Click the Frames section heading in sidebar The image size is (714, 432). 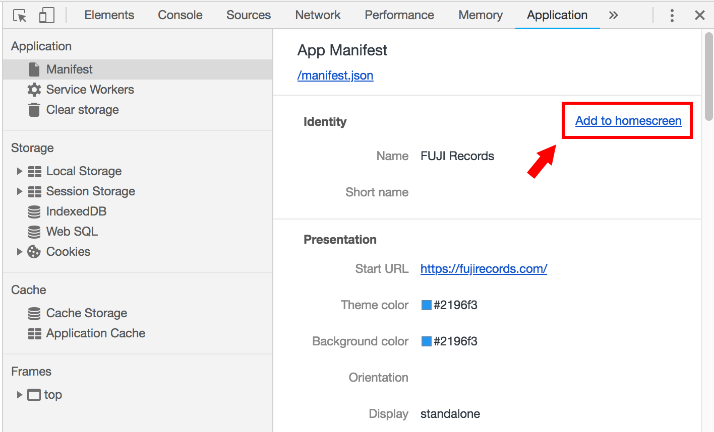point(31,372)
